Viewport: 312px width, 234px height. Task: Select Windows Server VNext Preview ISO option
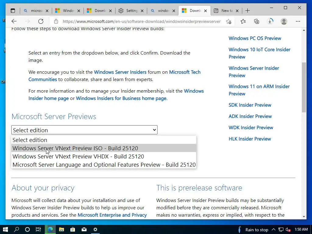pyautogui.click(x=104, y=148)
